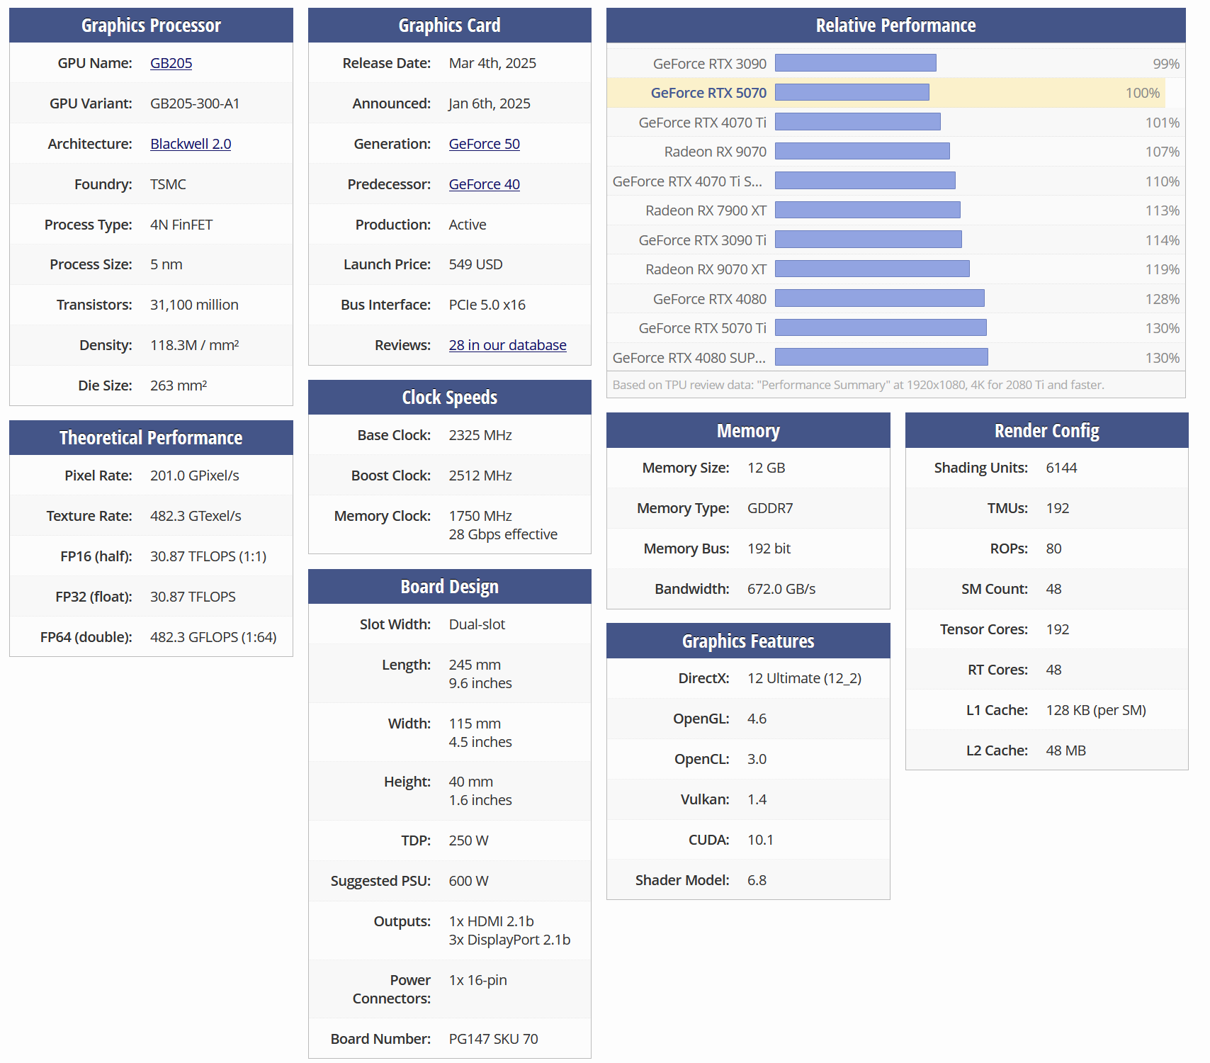Click the Density value 118.3M / mm²
Viewport: 1210px width, 1063px height.
194,345
